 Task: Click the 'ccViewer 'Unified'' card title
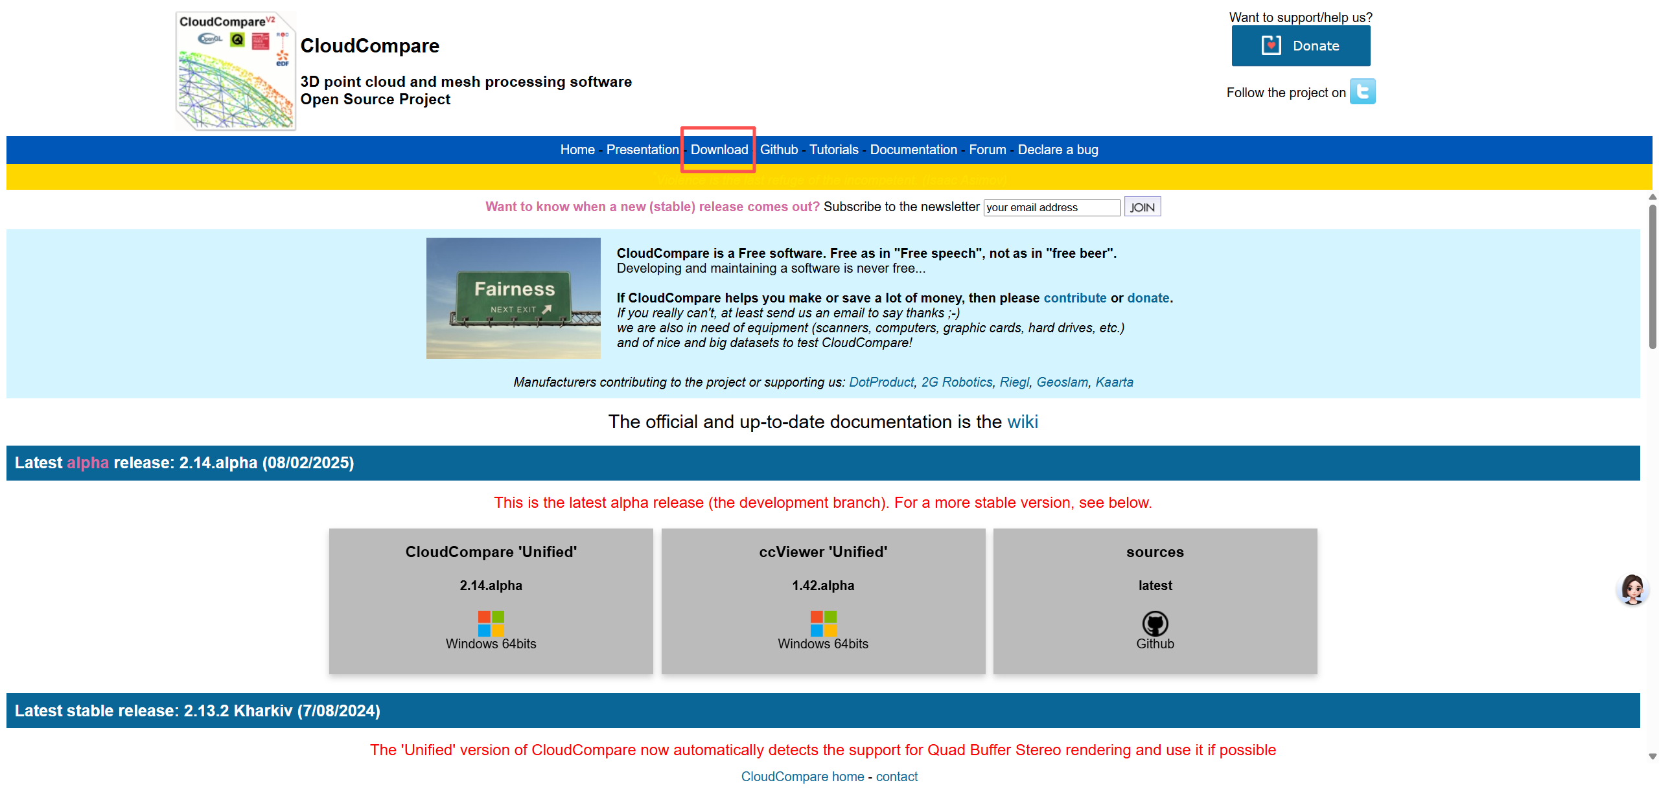pos(823,552)
